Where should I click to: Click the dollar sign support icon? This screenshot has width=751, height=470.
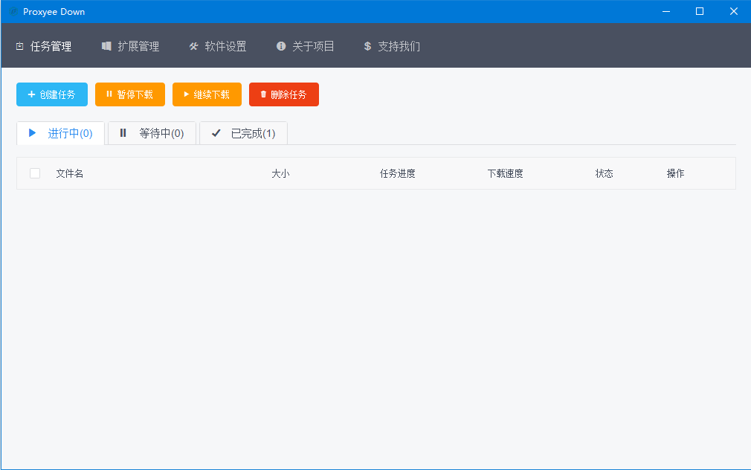coord(367,46)
